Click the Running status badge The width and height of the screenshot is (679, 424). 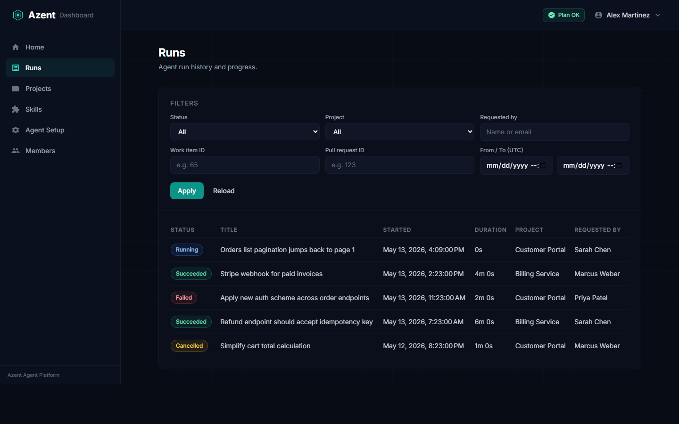pyautogui.click(x=187, y=250)
